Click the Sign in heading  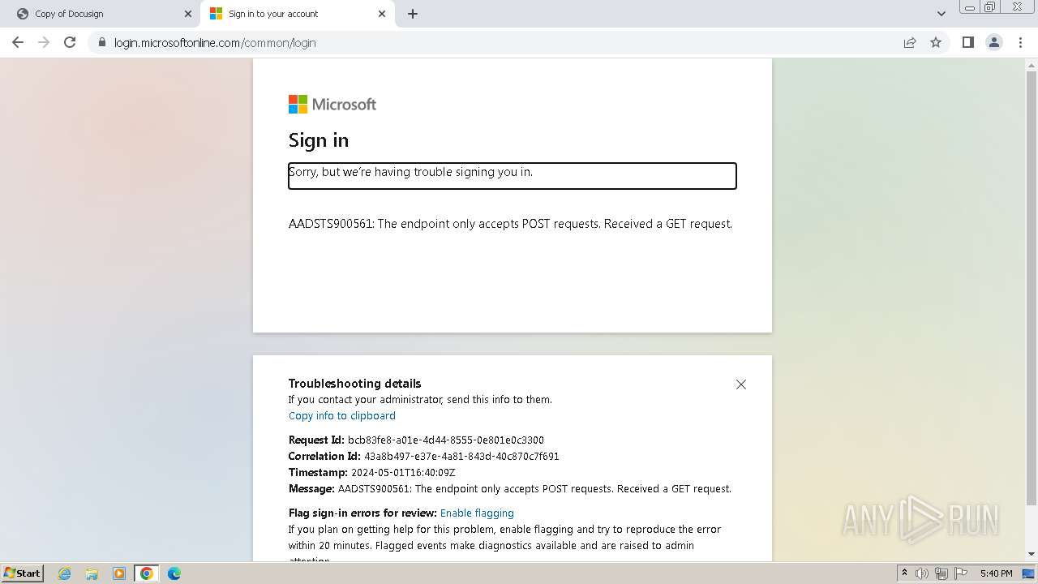319,140
